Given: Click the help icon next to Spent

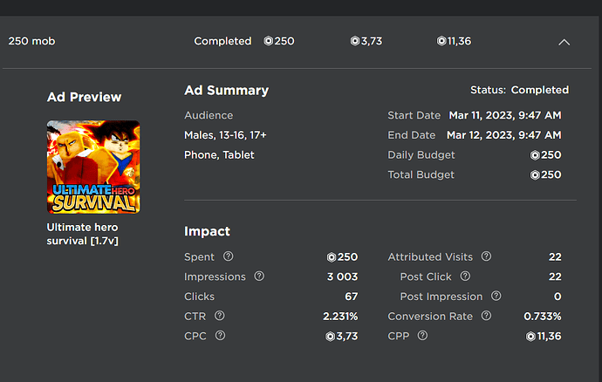Looking at the screenshot, I should point(229,256).
